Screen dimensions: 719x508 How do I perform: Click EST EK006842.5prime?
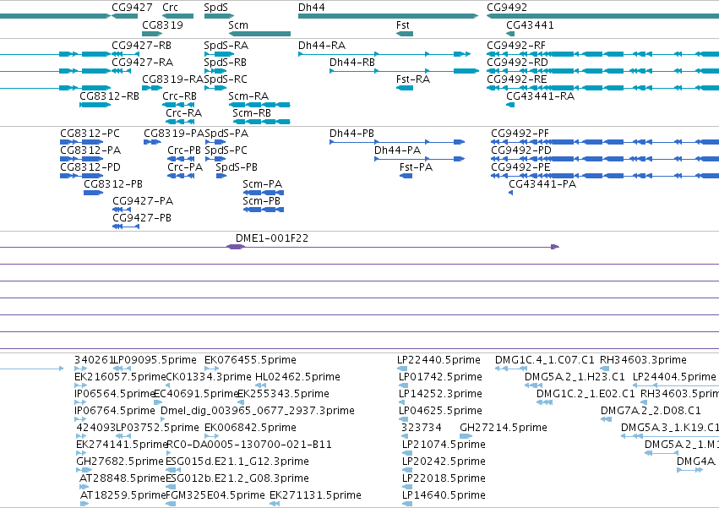(x=212, y=436)
